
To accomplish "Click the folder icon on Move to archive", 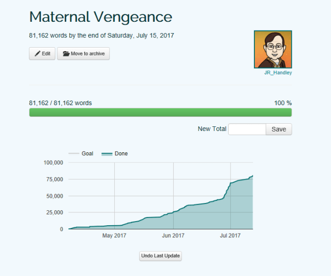I will pyautogui.click(x=66, y=54).
